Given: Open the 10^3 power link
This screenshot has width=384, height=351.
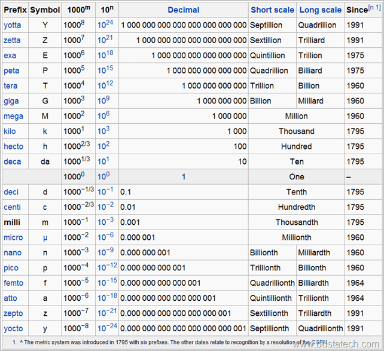Looking at the screenshot, I should [103, 131].
